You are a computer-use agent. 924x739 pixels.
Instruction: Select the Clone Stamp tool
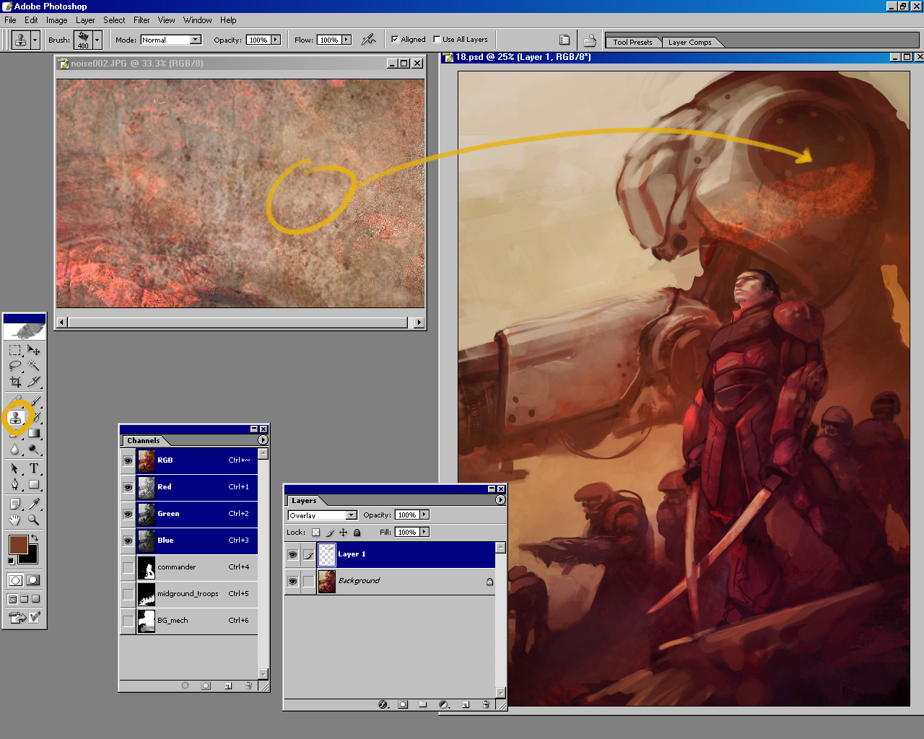pos(15,418)
